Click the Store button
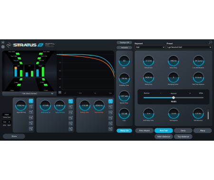 14,136
